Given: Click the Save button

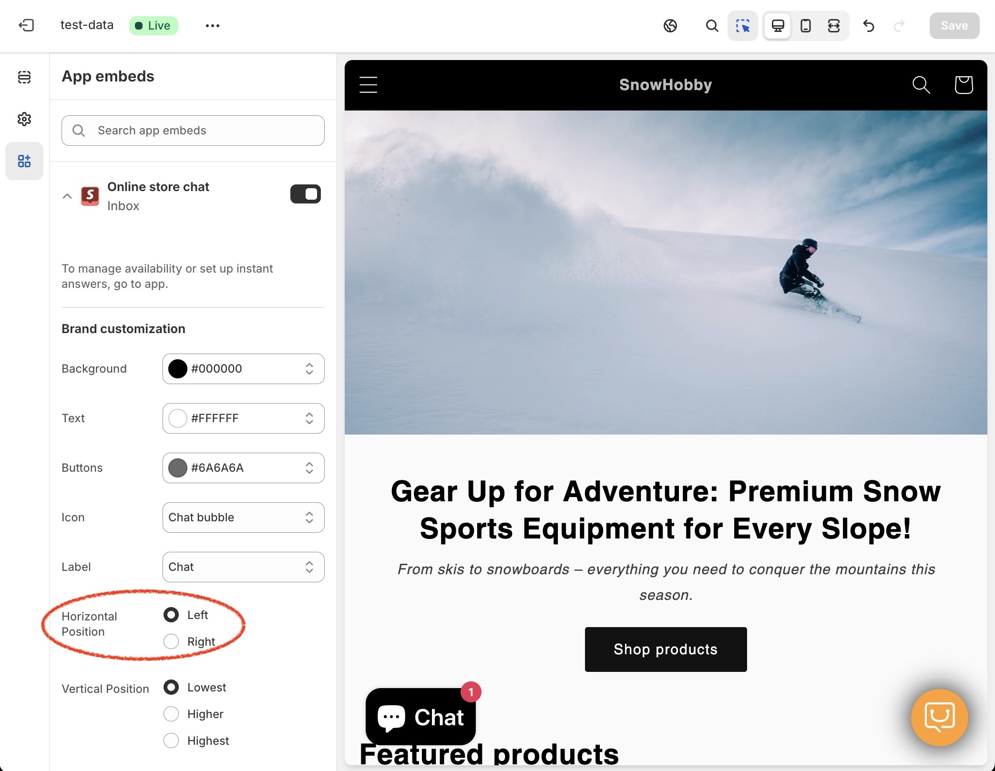Looking at the screenshot, I should click(x=954, y=26).
